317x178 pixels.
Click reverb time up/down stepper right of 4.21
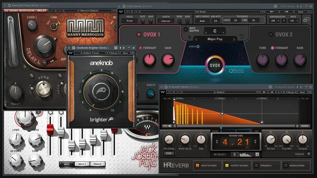click(x=255, y=142)
